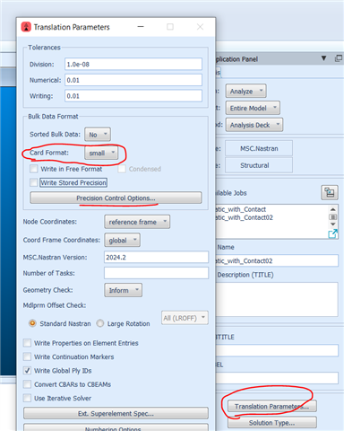Close the Translation Parameters dialog
The image size is (344, 431).
click(200, 27)
